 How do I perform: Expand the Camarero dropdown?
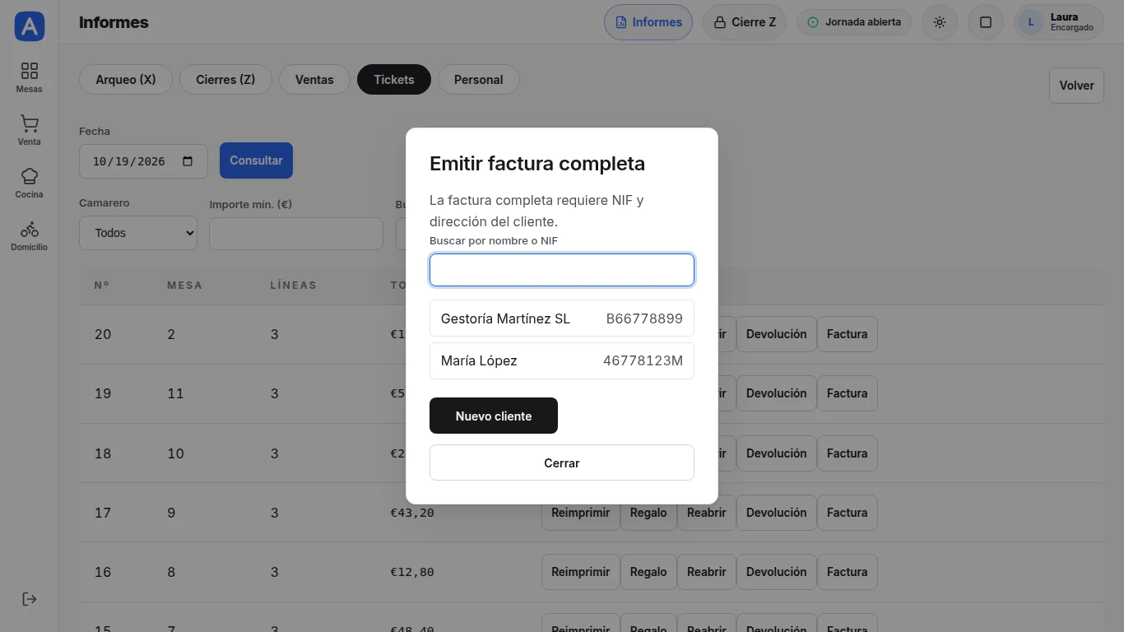pos(138,233)
